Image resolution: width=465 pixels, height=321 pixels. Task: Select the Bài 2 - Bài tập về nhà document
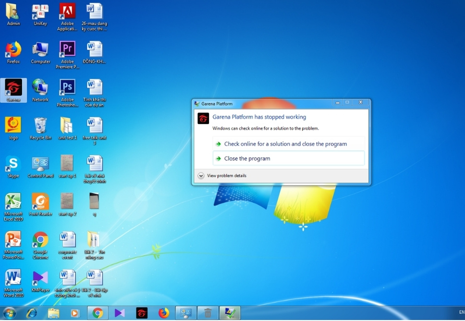(94, 283)
